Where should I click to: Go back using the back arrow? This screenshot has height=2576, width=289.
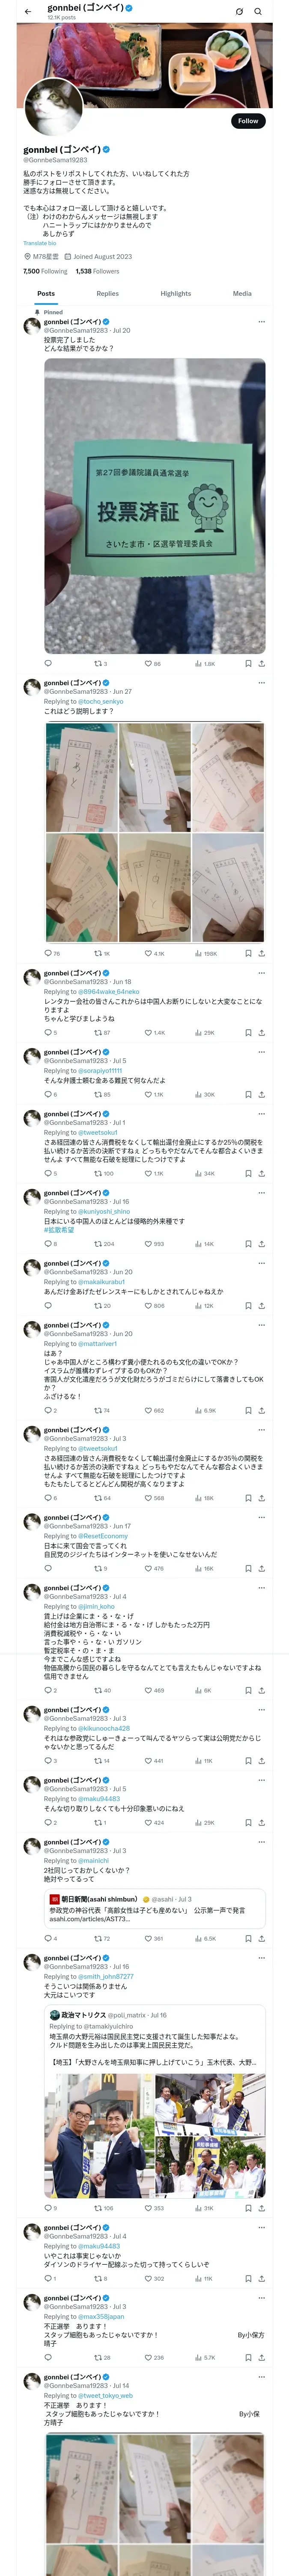tap(27, 12)
